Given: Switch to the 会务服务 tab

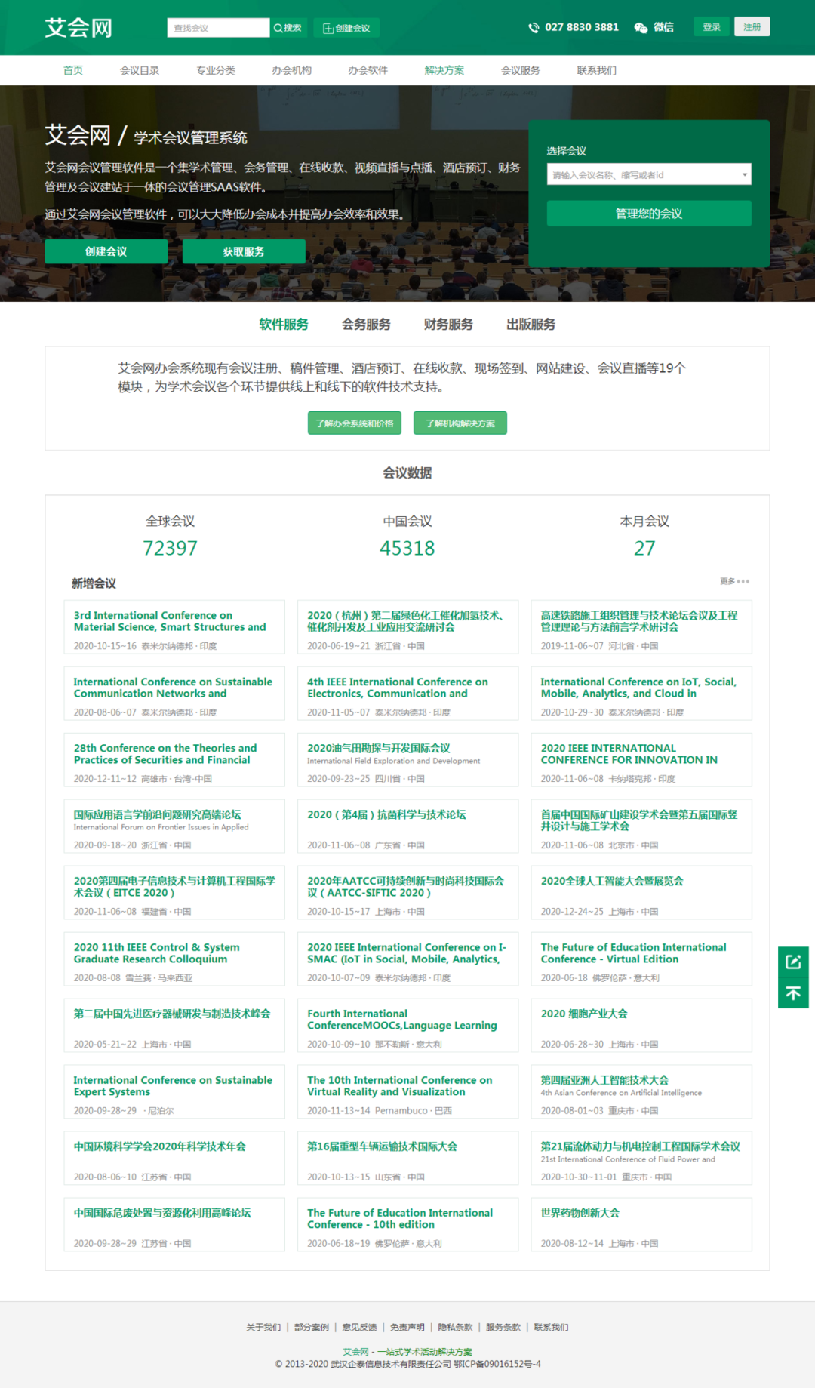Looking at the screenshot, I should (x=366, y=325).
